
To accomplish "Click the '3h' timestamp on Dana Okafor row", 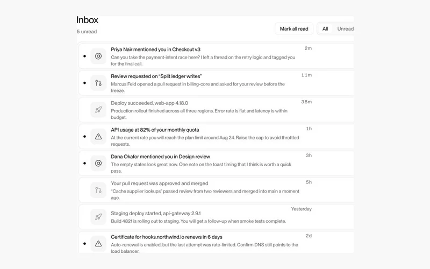I will (309, 155).
